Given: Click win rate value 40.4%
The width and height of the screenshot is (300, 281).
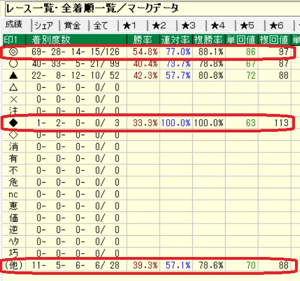Looking at the screenshot, I should click(x=145, y=64).
